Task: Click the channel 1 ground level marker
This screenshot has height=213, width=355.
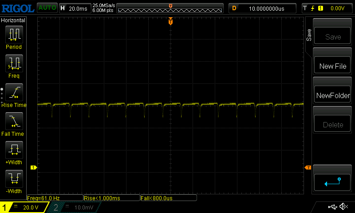Action: tap(34, 167)
